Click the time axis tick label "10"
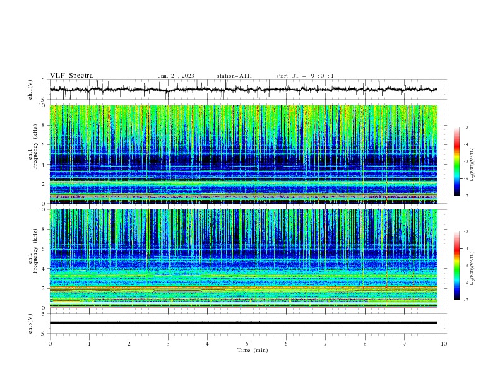500x386 pixels. point(444,344)
